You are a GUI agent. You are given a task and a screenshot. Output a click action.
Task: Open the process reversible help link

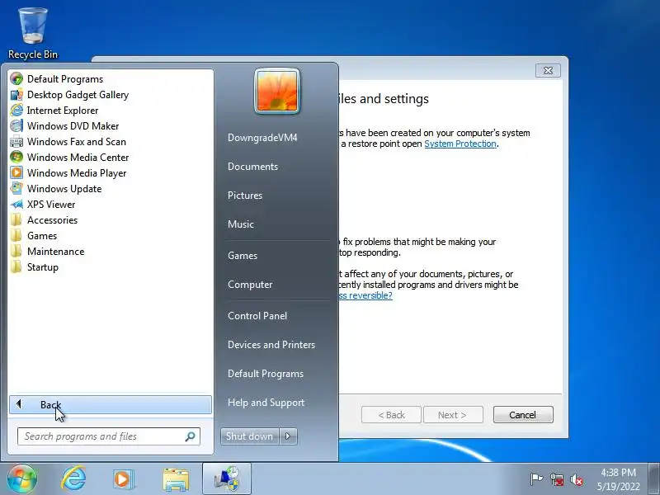tap(365, 295)
